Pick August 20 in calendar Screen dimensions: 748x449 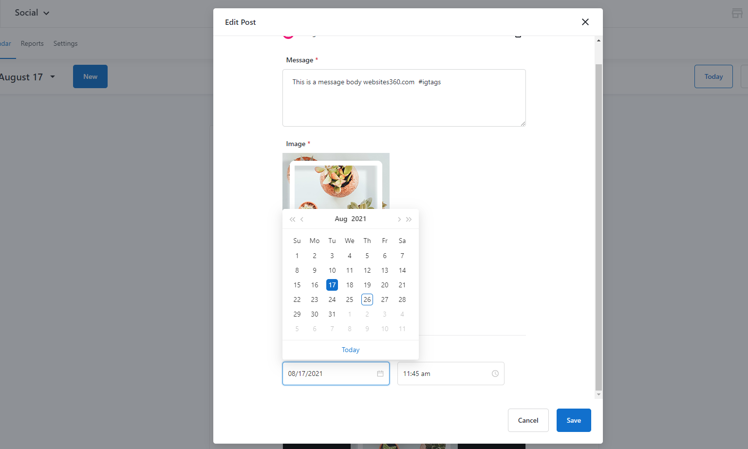(385, 285)
